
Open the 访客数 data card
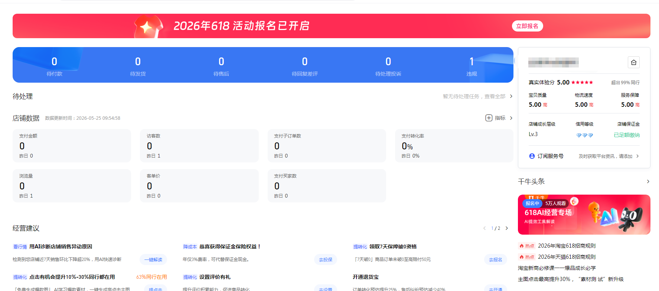click(199, 146)
